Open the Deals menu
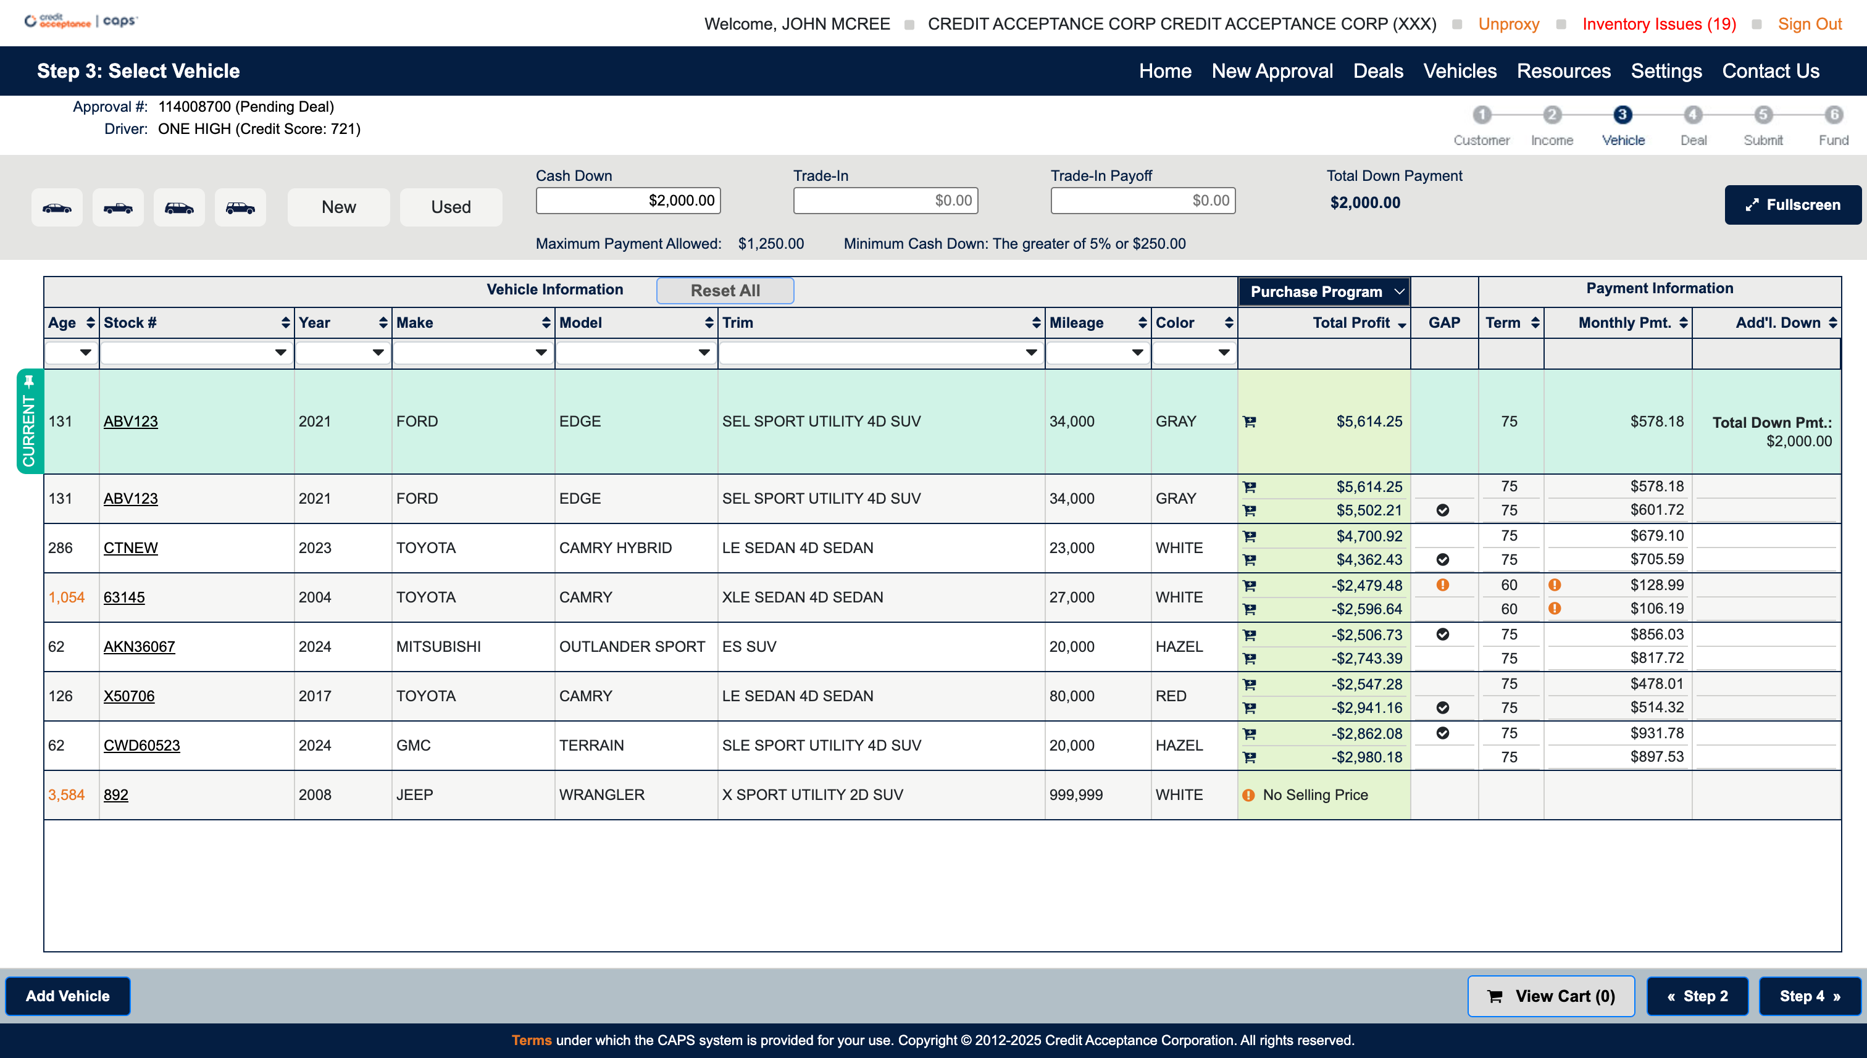1867x1058 pixels. tap(1378, 71)
